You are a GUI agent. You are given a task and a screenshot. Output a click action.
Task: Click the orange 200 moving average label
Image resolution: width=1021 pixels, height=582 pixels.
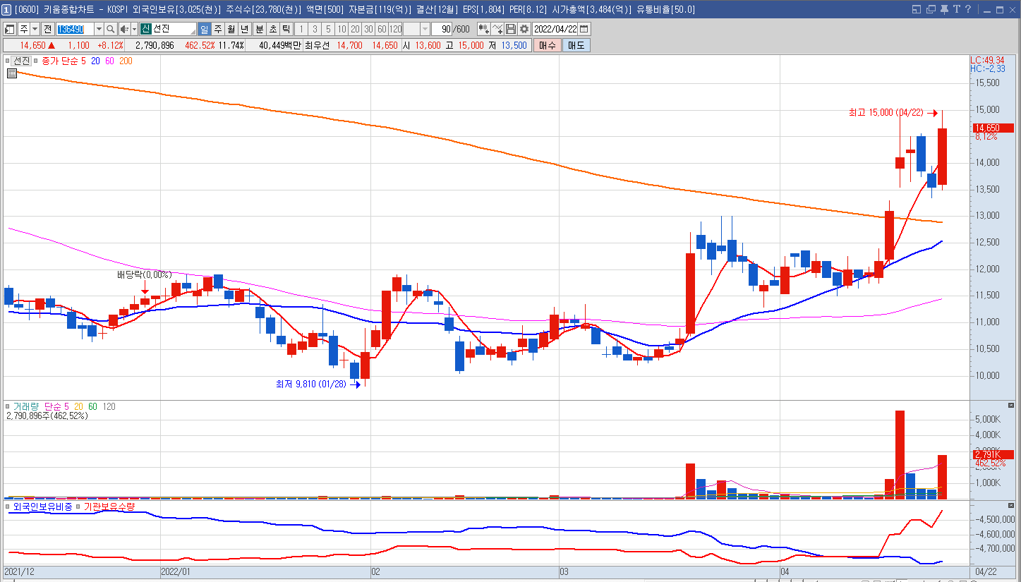[126, 61]
